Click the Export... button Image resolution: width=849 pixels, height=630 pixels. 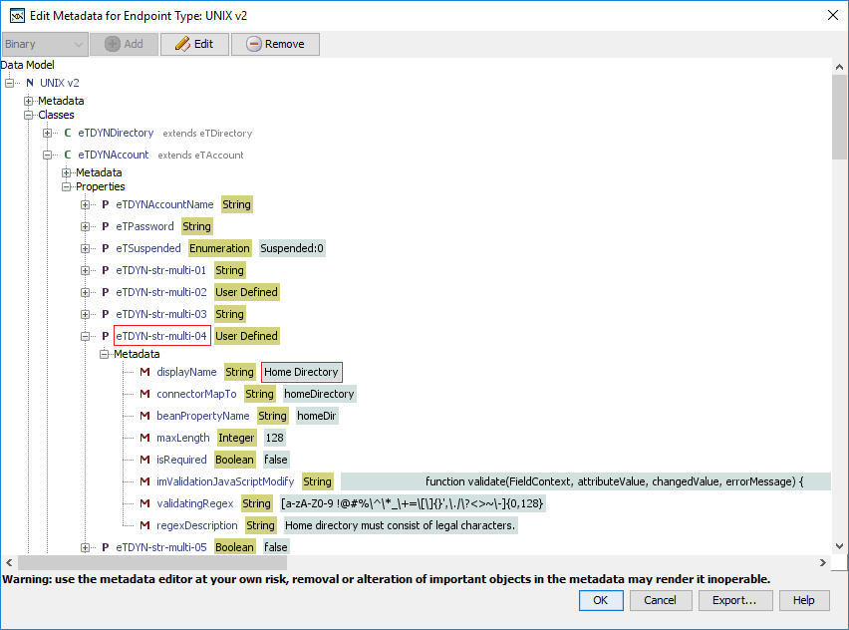coord(734,600)
